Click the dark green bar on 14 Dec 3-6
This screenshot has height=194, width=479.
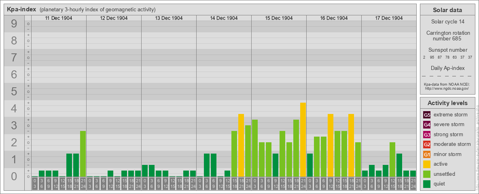(x=207, y=165)
